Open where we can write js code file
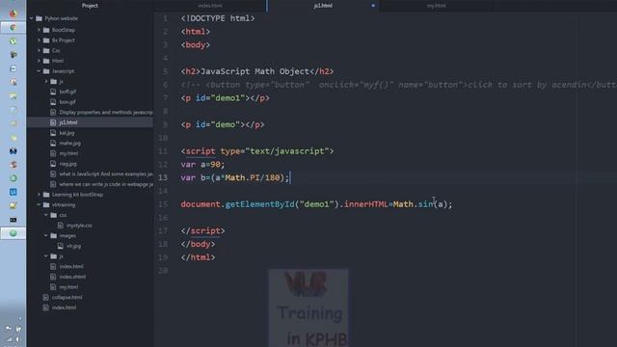The width and height of the screenshot is (617, 347). coord(106,184)
